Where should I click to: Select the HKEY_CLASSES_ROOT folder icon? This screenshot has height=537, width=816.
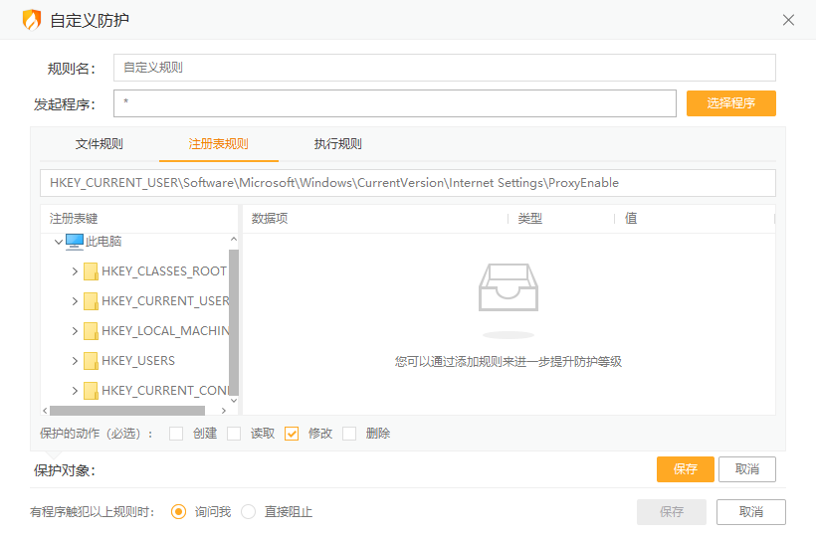(x=91, y=271)
